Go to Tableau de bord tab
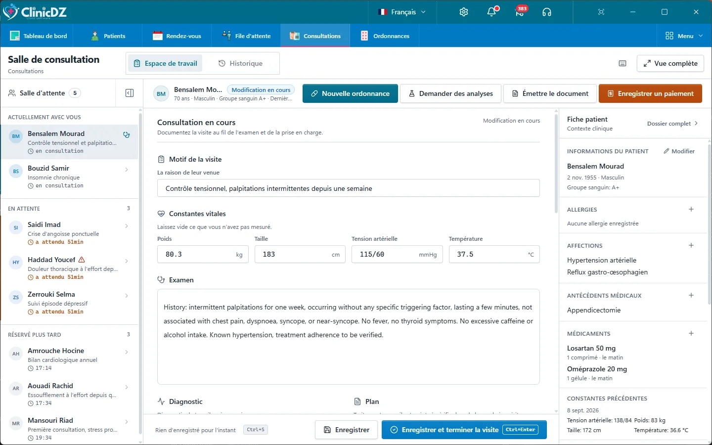The image size is (712, 445). [x=39, y=36]
